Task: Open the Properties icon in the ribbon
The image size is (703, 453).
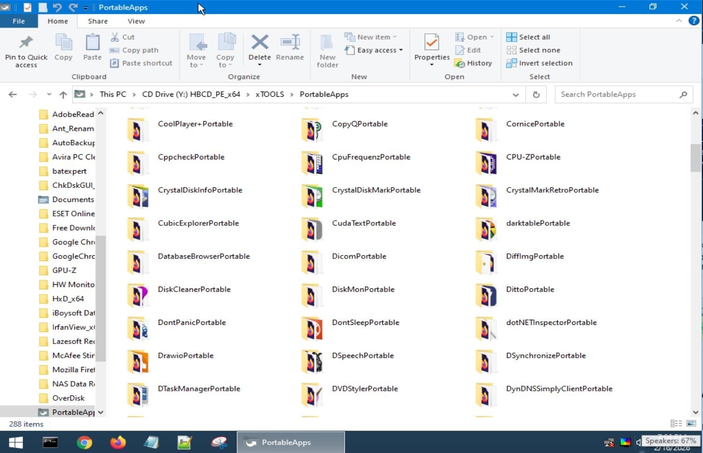Action: [x=431, y=43]
